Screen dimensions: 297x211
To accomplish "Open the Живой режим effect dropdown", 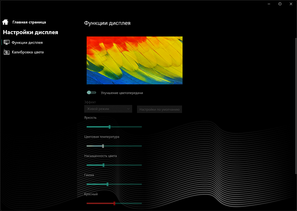I will tap(108, 109).
